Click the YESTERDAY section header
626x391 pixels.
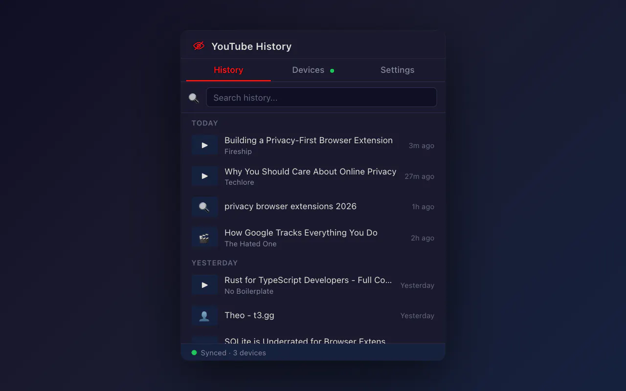coord(215,263)
